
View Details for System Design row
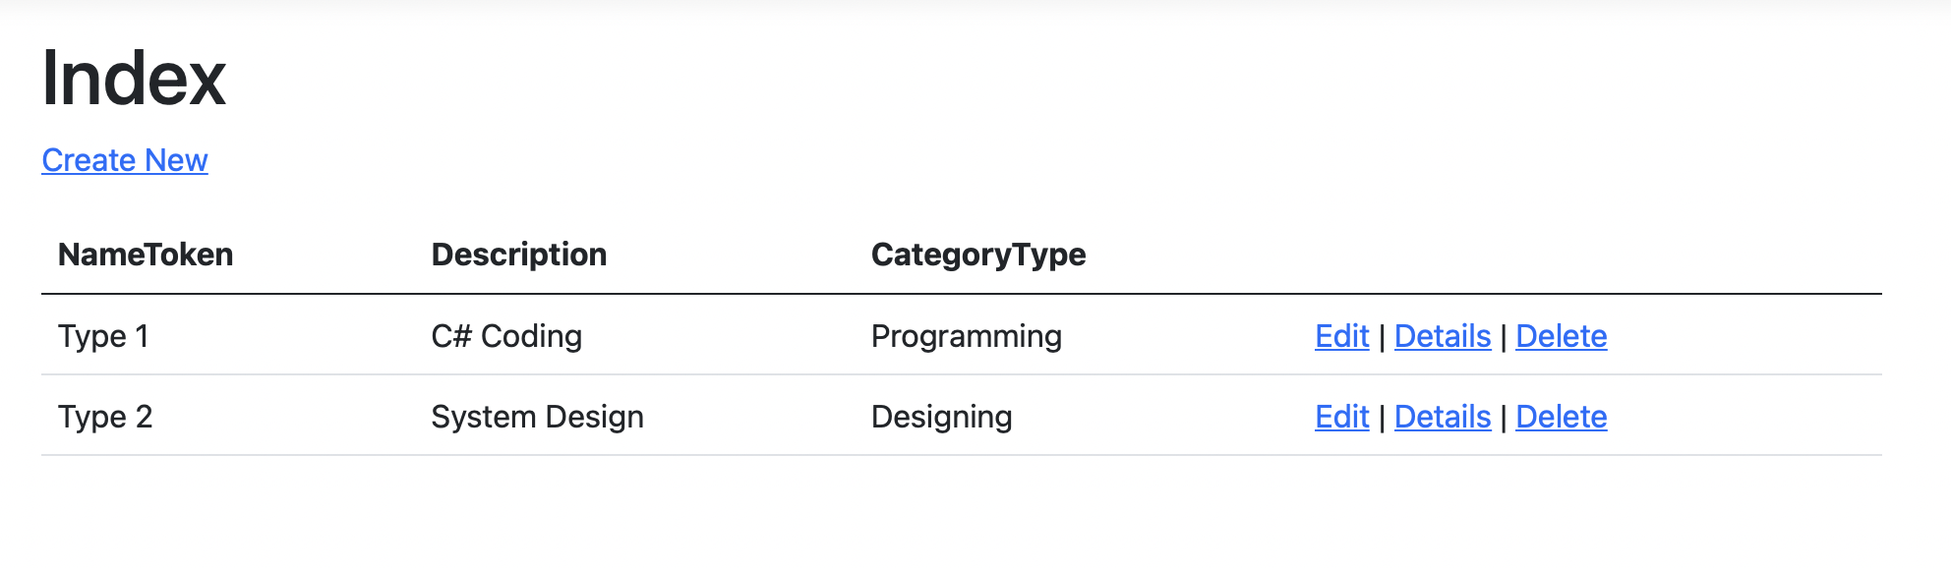1443,417
